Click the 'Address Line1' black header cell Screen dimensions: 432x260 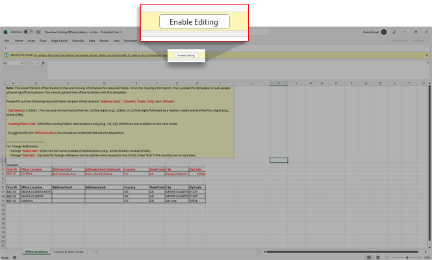click(x=68, y=187)
